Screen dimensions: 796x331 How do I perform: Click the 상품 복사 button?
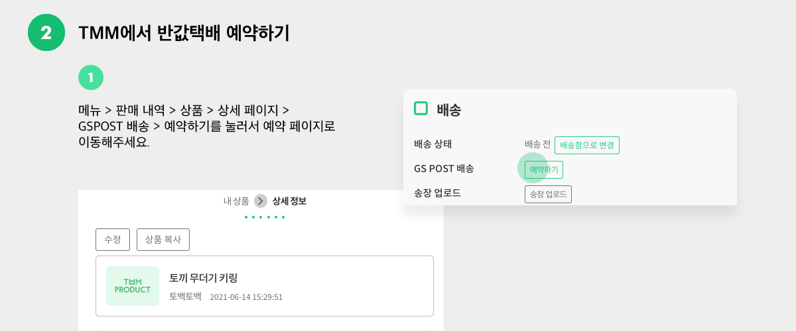[x=163, y=240]
